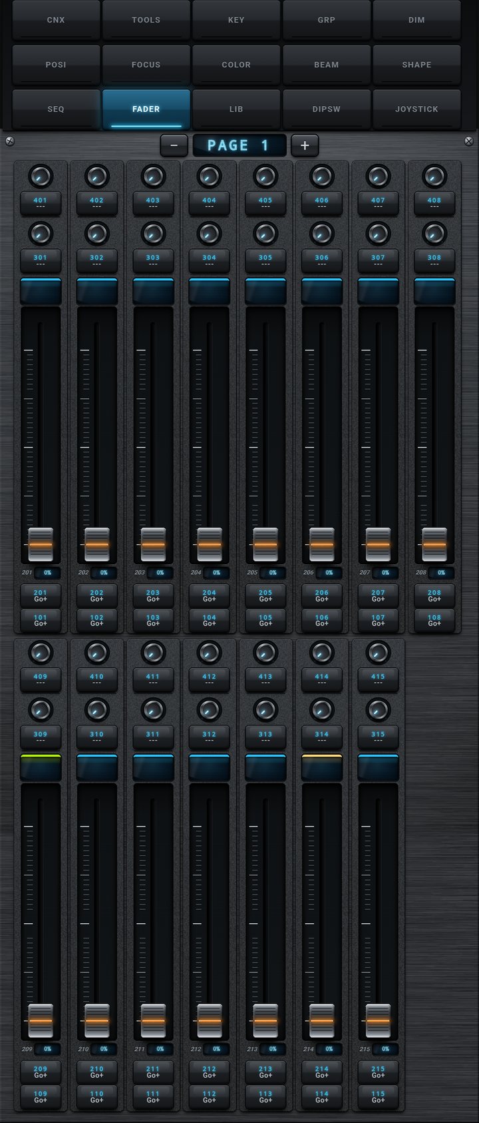479x1123 pixels.
Task: Click the PAGE 1 display
Action: [x=239, y=145]
